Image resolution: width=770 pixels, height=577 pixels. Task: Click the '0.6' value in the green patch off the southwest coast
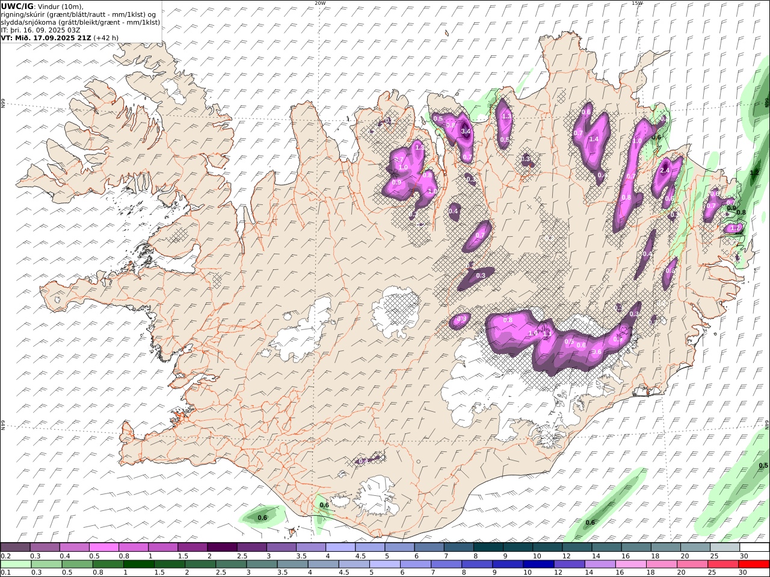[262, 517]
